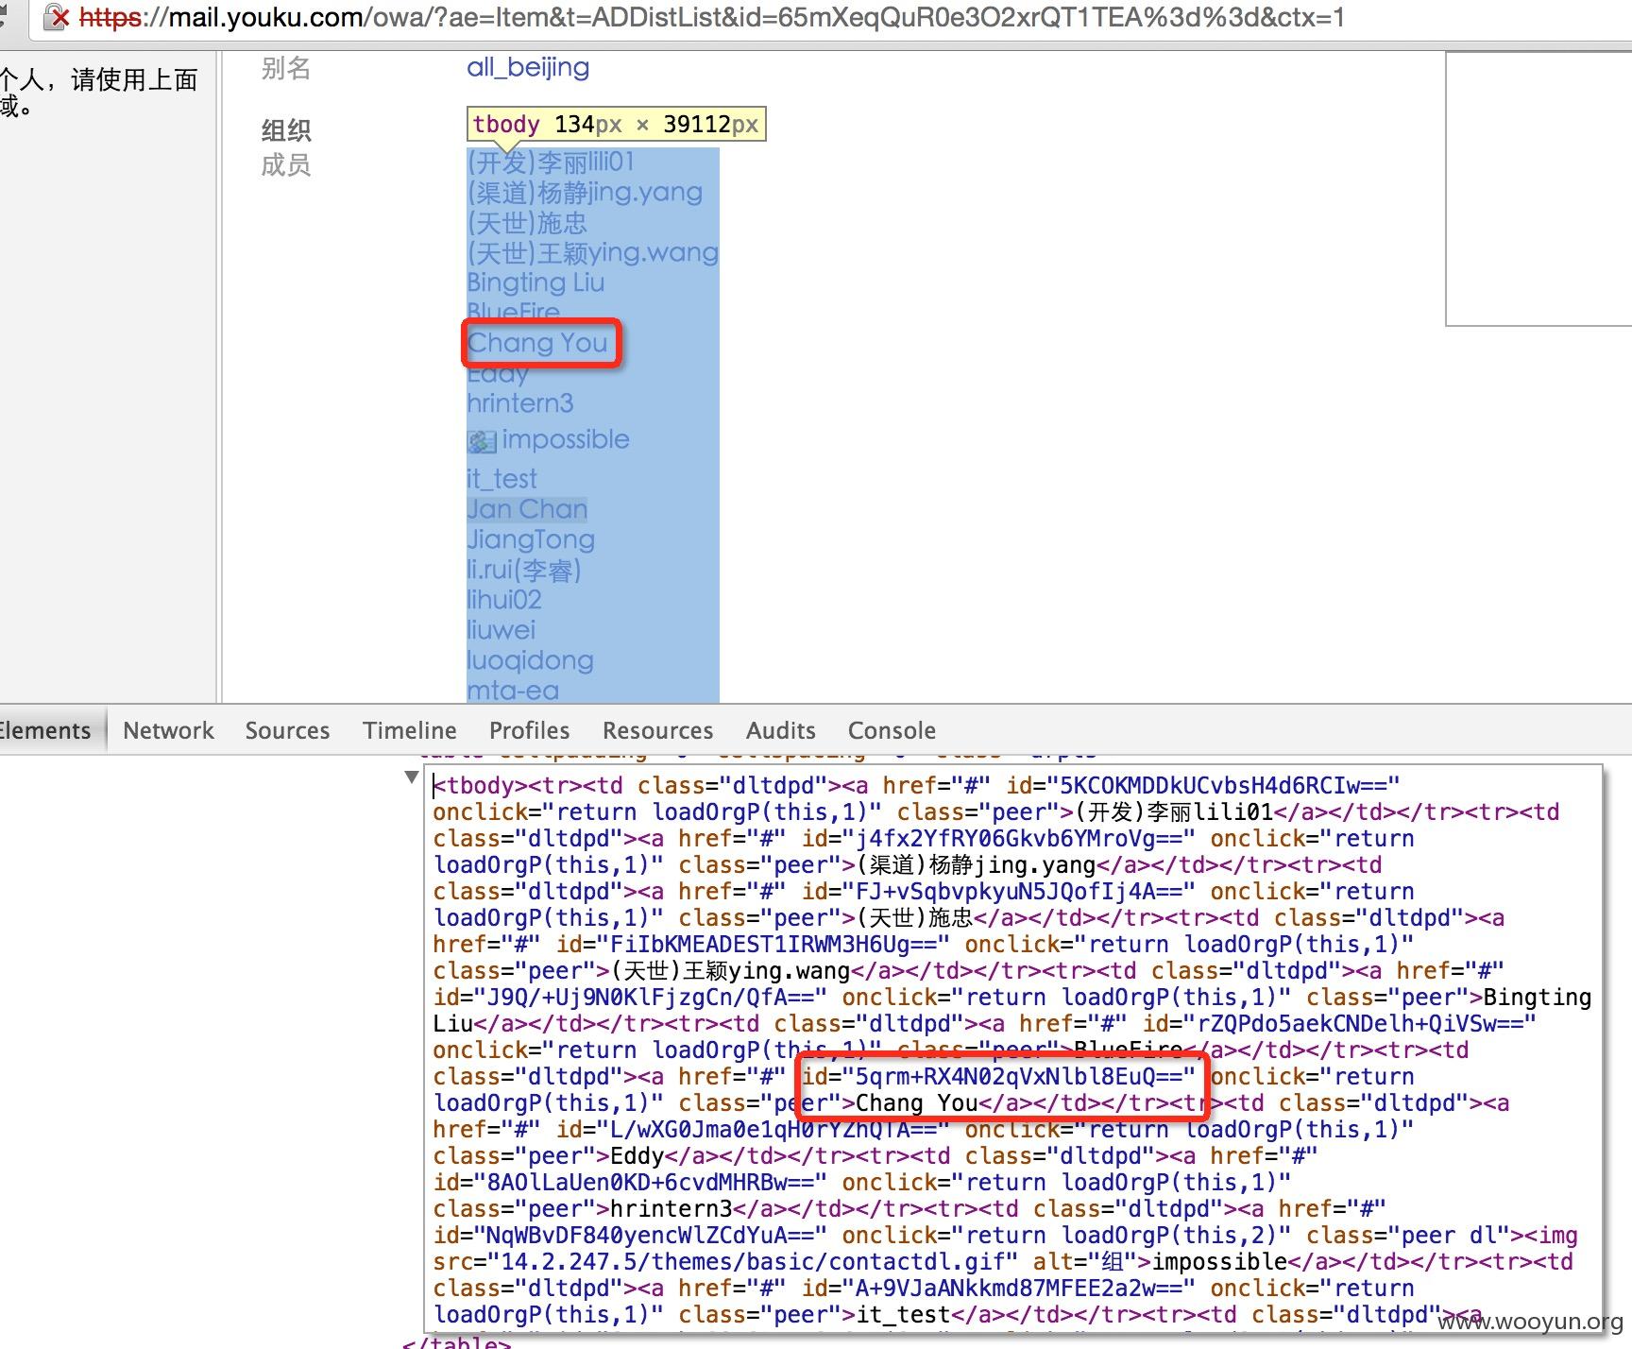Open member it_test
The height and width of the screenshot is (1349, 1632).
click(501, 479)
